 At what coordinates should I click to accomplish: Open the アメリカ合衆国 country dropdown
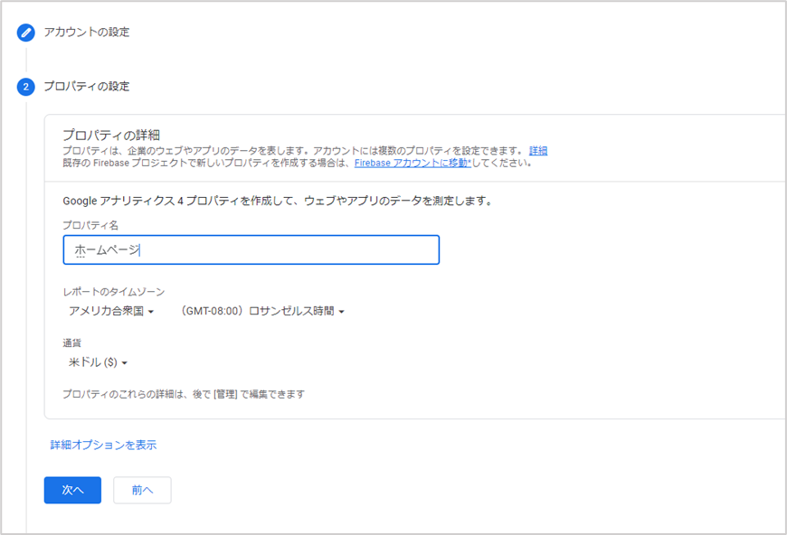click(111, 311)
